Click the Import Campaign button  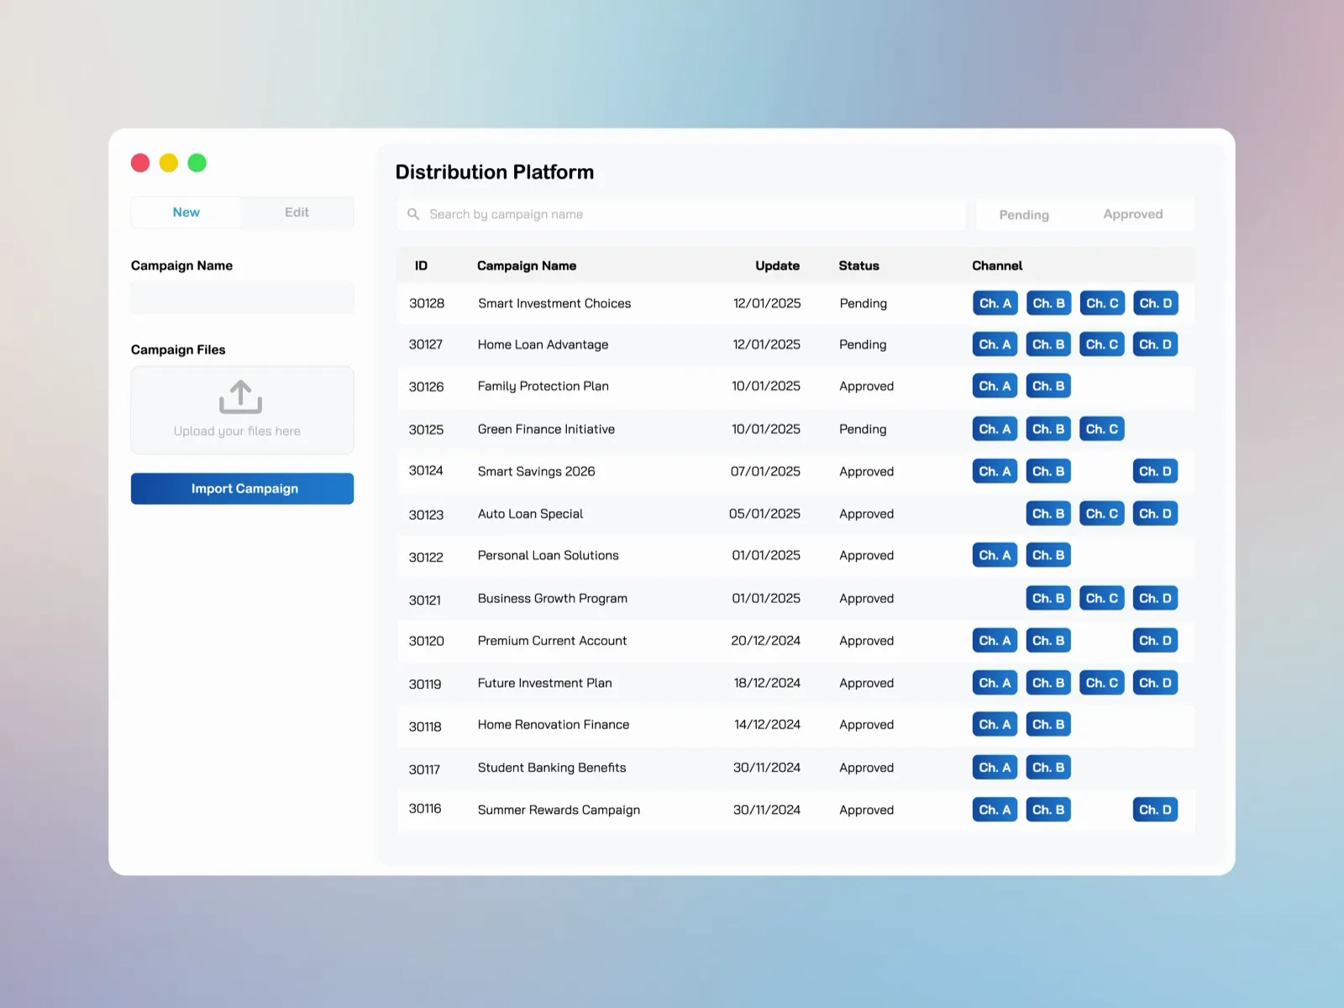(x=242, y=489)
